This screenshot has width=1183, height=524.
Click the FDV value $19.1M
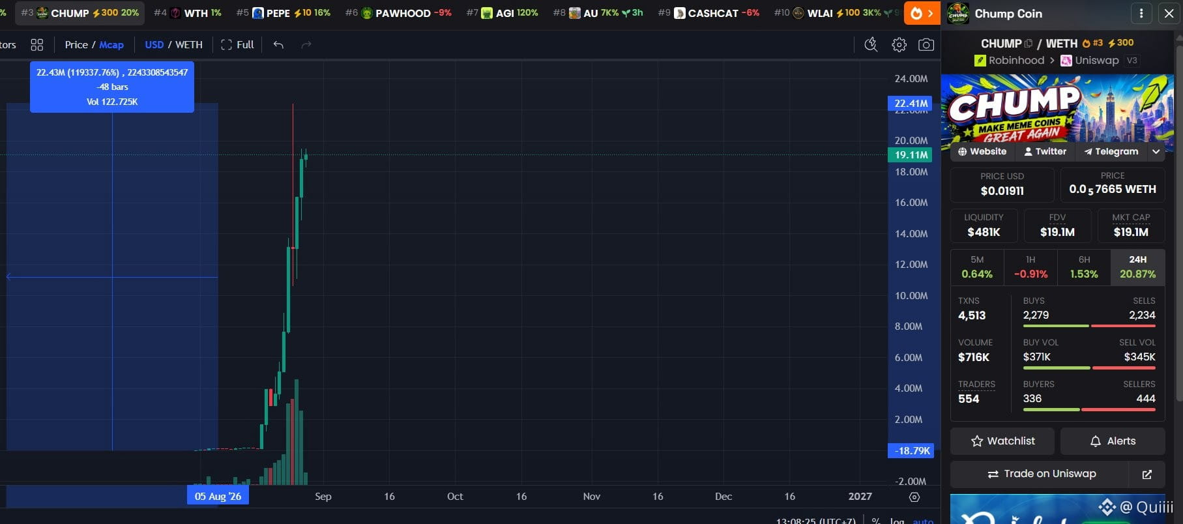pyautogui.click(x=1057, y=232)
